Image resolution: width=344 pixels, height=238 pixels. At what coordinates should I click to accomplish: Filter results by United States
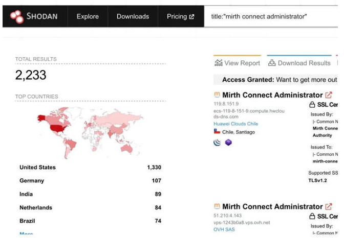point(91,168)
